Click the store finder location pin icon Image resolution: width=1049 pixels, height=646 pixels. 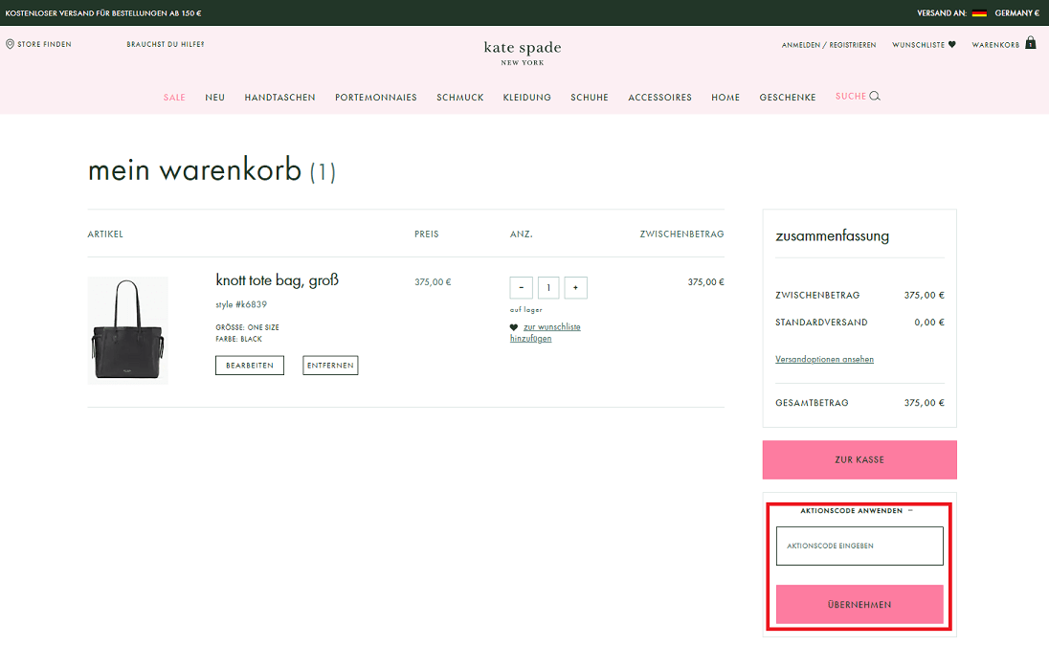pos(10,44)
